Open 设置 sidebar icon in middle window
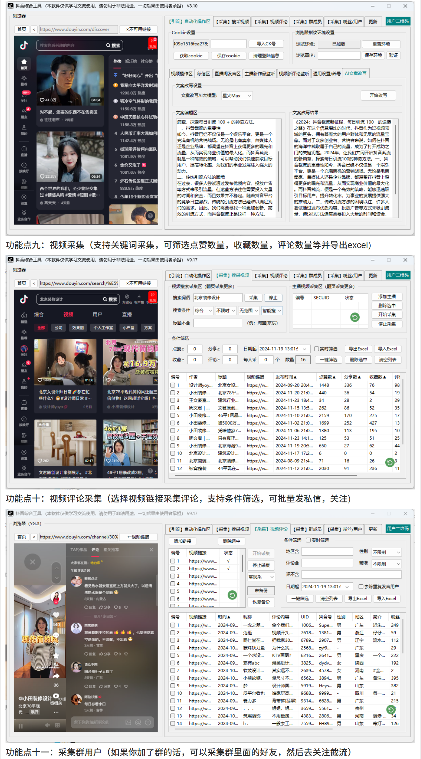Viewport: 421px width, 759px height. (x=24, y=454)
